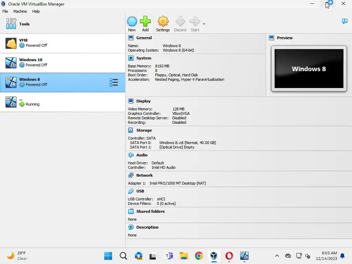Click the running VM taskbar icon
Viewport: 352px width, 264px height.
click(244, 256)
